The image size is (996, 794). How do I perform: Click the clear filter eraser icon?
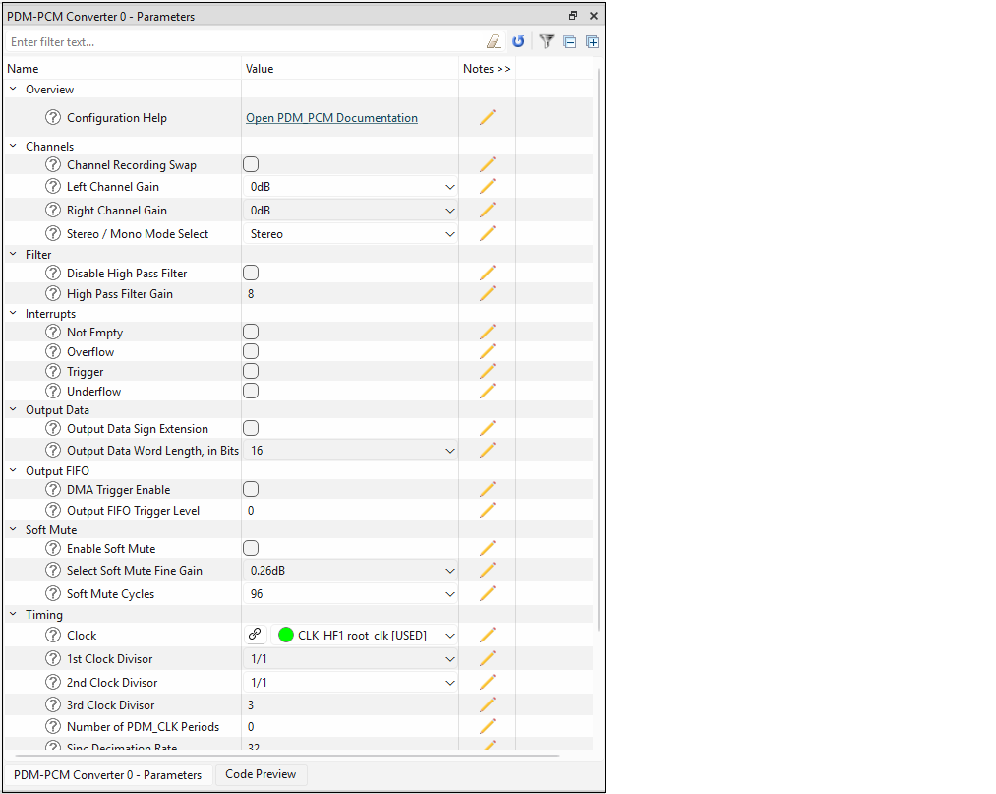point(495,42)
